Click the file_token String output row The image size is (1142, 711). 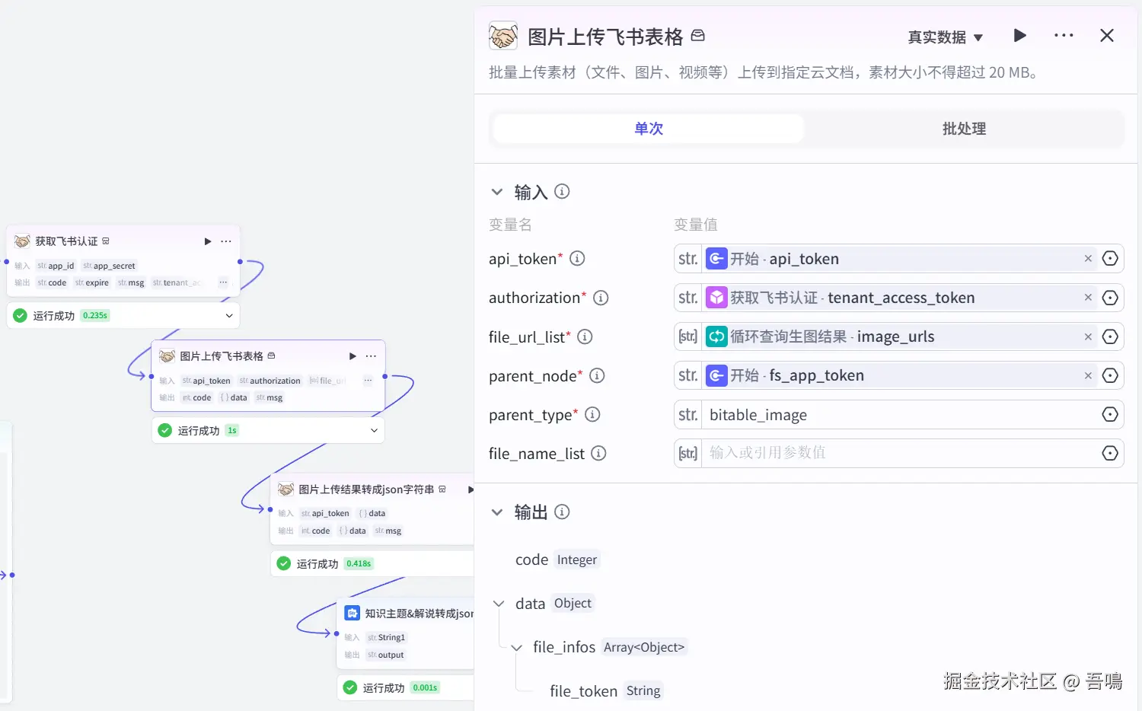(x=606, y=690)
